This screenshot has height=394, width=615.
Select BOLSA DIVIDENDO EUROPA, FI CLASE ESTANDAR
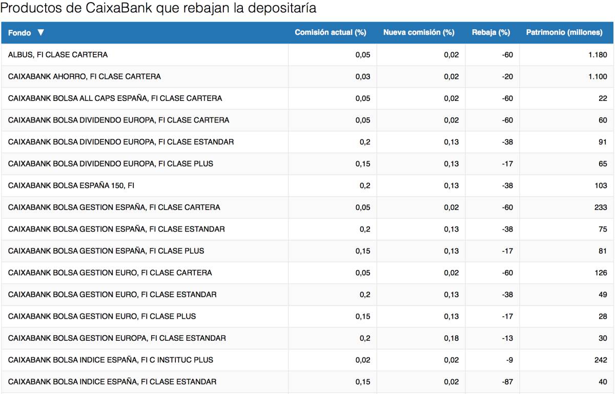(x=307, y=142)
